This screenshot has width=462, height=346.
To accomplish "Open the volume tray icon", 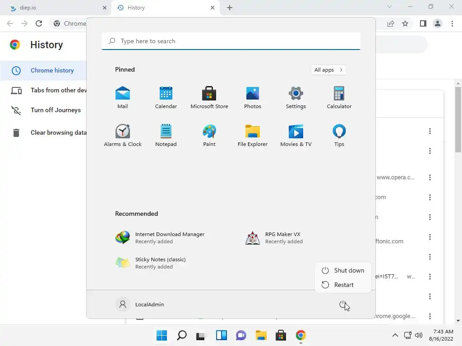I will [418, 335].
